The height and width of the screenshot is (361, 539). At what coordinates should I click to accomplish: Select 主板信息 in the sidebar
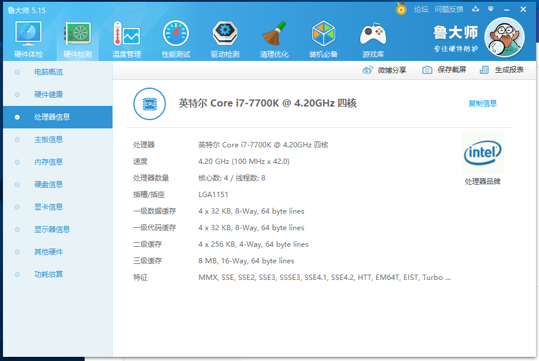[58, 140]
